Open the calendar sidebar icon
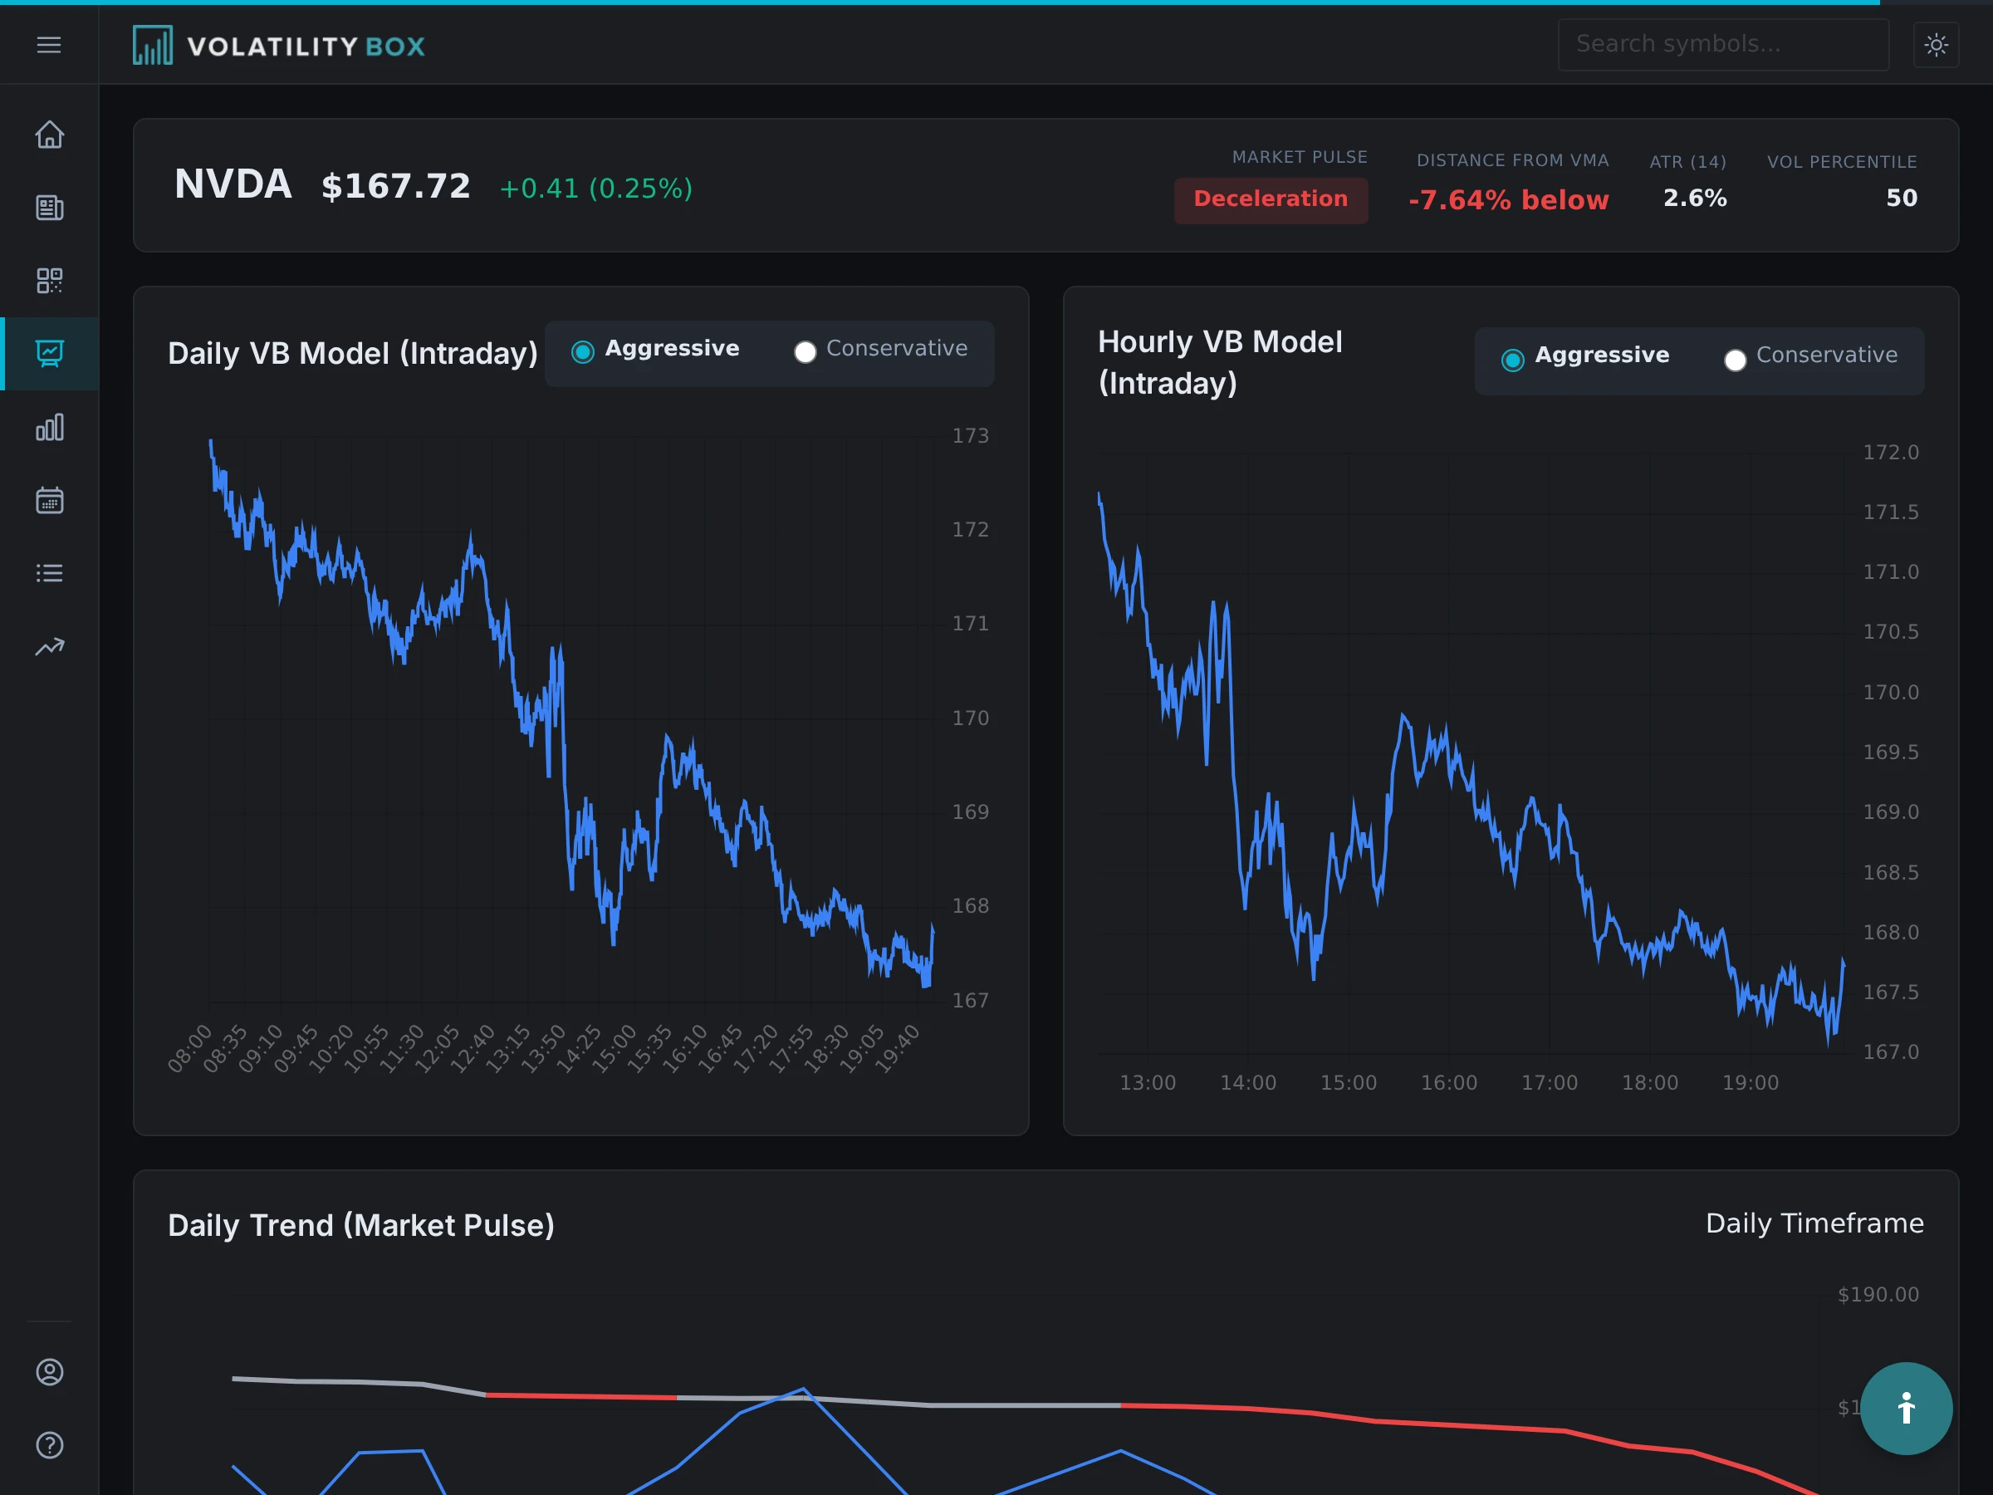This screenshot has width=1993, height=1495. 50,500
